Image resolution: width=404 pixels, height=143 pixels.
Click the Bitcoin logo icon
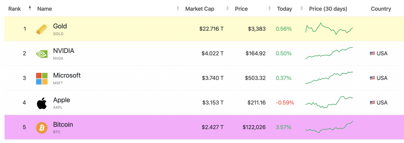tap(42, 128)
